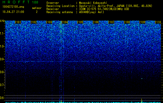
Task: Click the HROFFT title text
Action: tap(16, 2)
